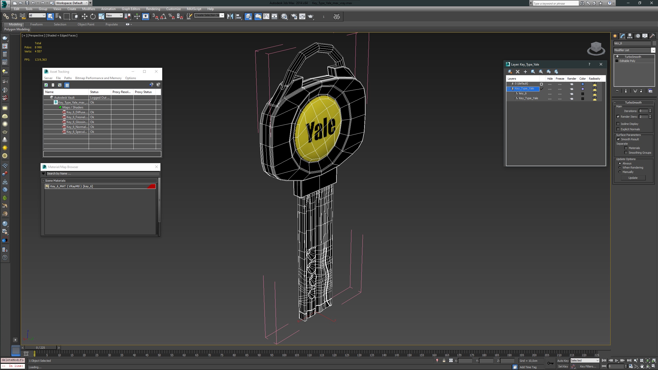Enable the Isoline Display checkbox
658x370 pixels.
tap(618, 124)
